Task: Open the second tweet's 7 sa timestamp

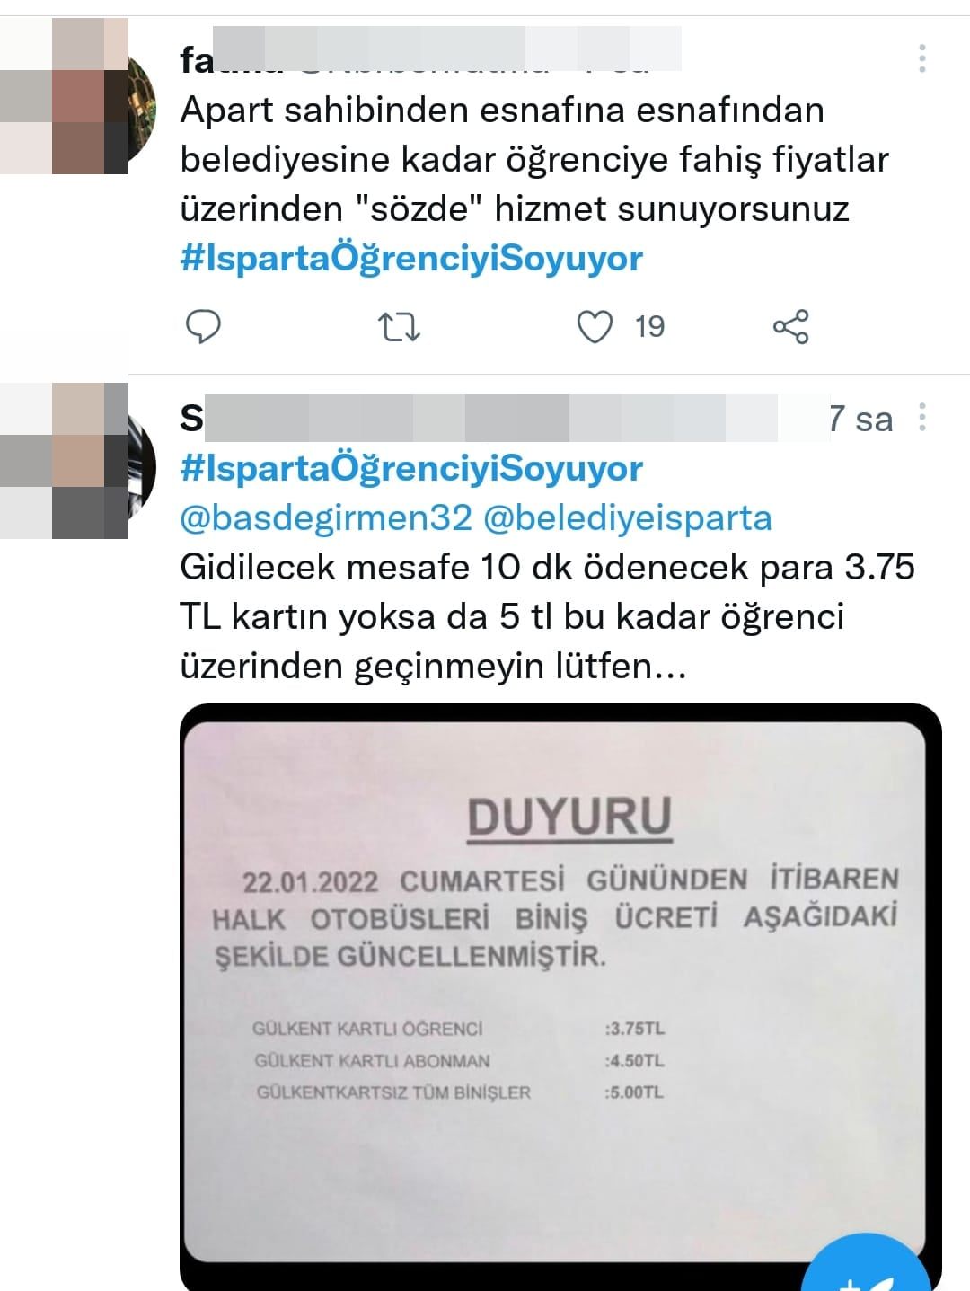Action: click(x=860, y=419)
